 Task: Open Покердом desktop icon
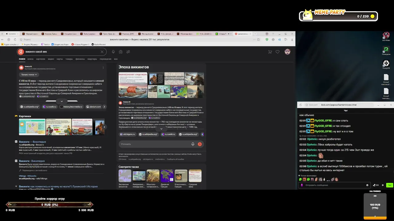pyautogui.click(x=386, y=51)
